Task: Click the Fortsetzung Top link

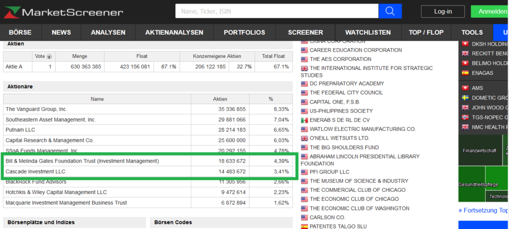Action: tap(483, 211)
